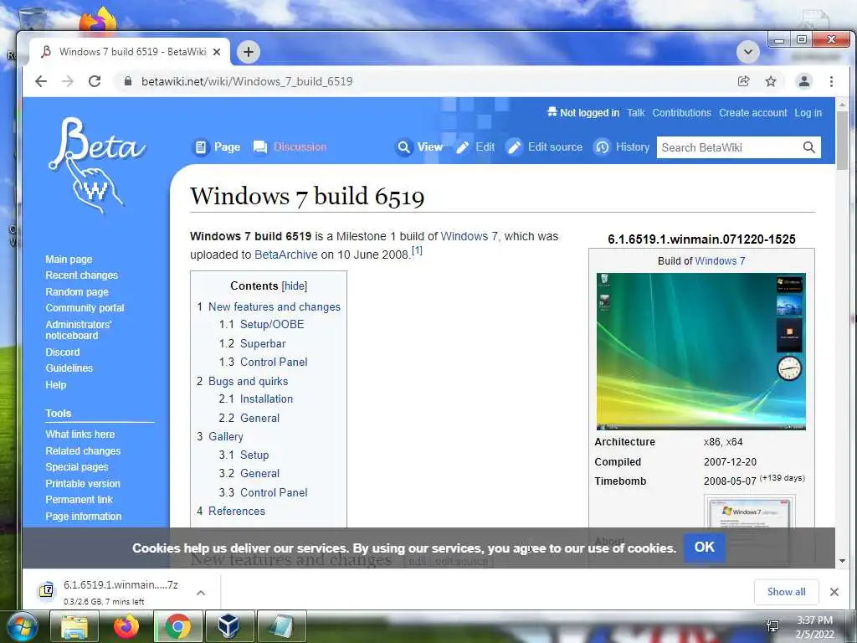This screenshot has height=643, width=857.
Task: Open the Chrome profile avatar
Action: (804, 81)
